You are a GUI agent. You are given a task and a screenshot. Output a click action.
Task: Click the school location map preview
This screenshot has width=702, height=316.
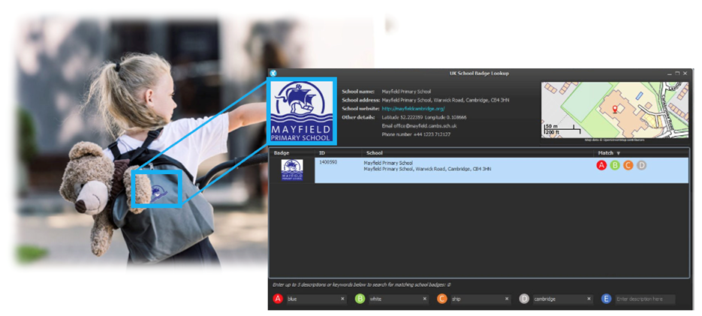(615, 110)
